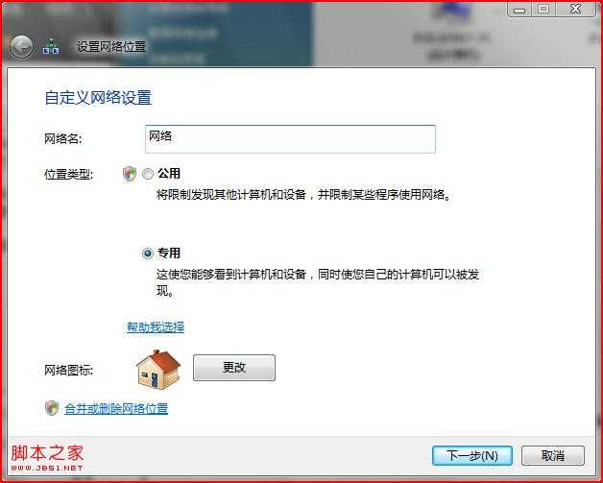
Task: Open the 合并或删除网络位置 link
Action: 116,408
